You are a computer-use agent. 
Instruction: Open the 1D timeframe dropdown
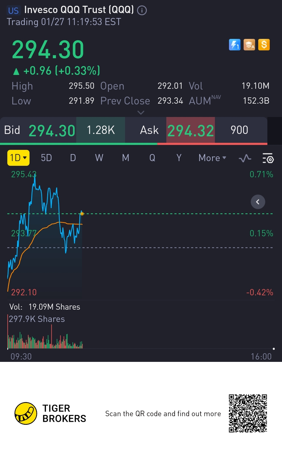[x=18, y=158]
